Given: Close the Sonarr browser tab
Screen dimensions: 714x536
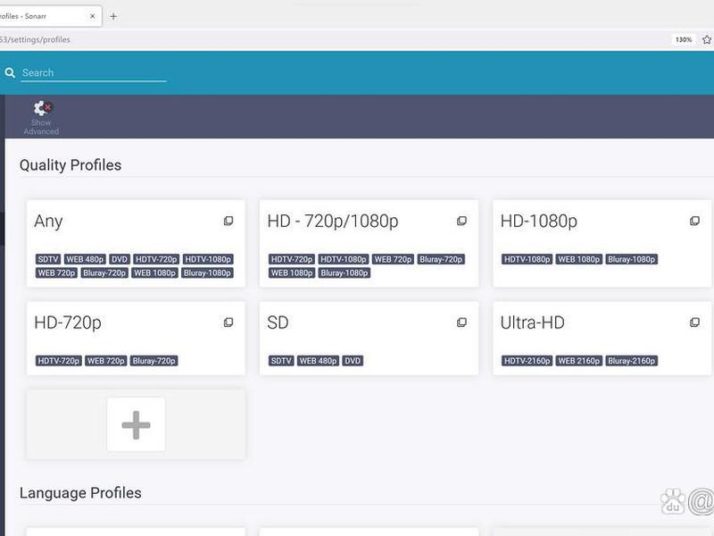Looking at the screenshot, I should 93,16.
